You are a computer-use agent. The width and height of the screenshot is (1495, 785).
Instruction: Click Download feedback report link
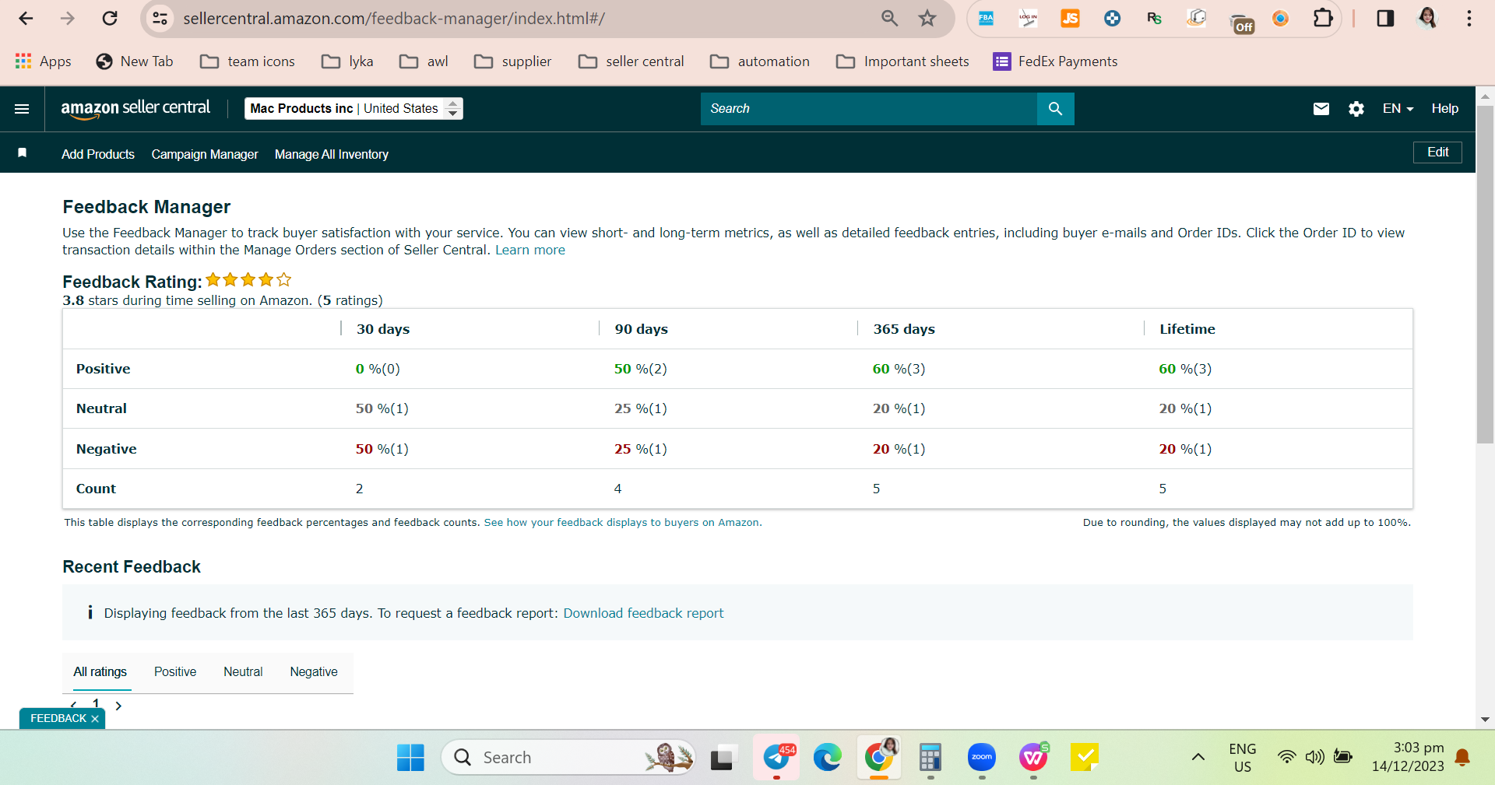point(643,613)
